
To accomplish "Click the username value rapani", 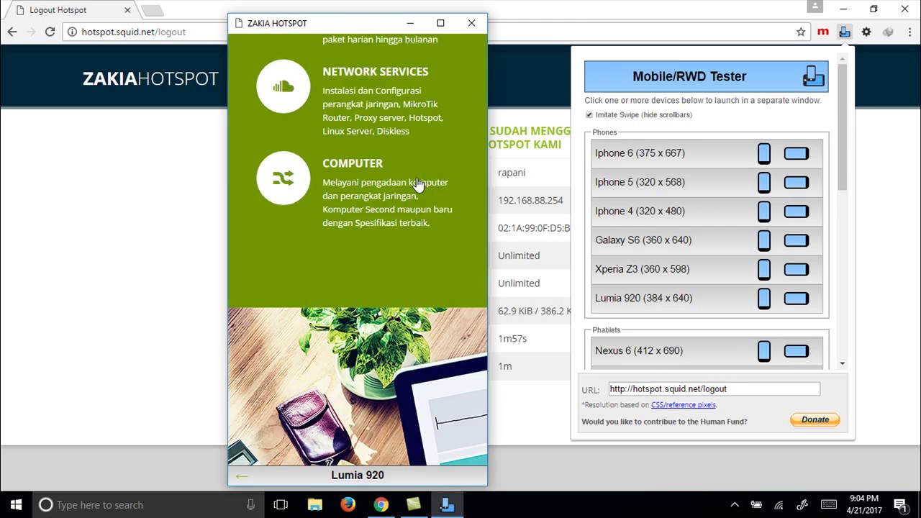I will click(x=512, y=173).
